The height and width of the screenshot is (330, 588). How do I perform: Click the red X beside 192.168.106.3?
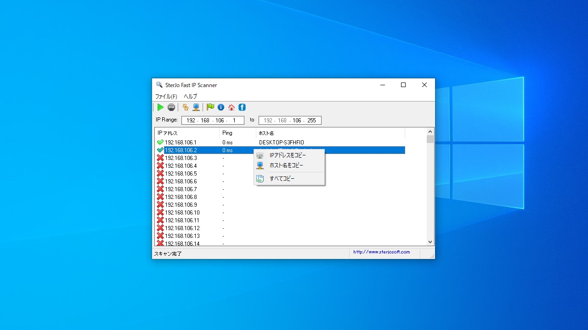tap(160, 158)
